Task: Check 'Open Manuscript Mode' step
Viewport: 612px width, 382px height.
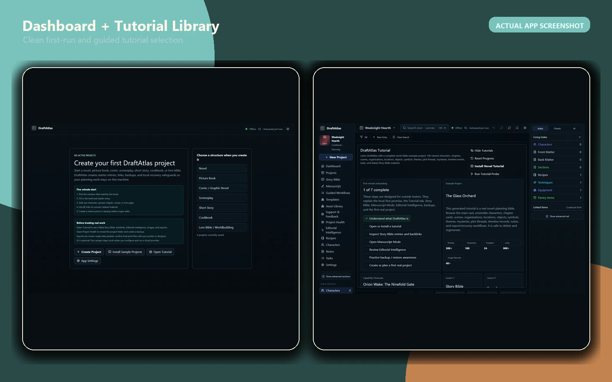Action: 382,242
